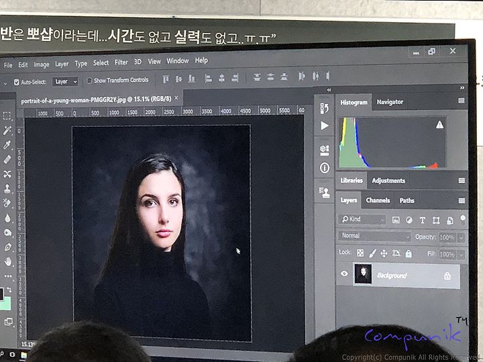Select the Blur droplet tool

7,218
